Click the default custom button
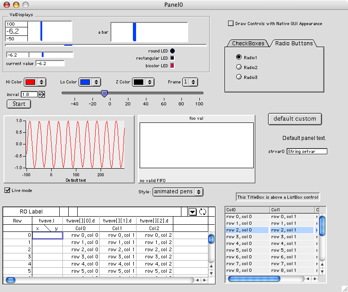Image resolution: width=348 pixels, height=292 pixels. point(295,119)
